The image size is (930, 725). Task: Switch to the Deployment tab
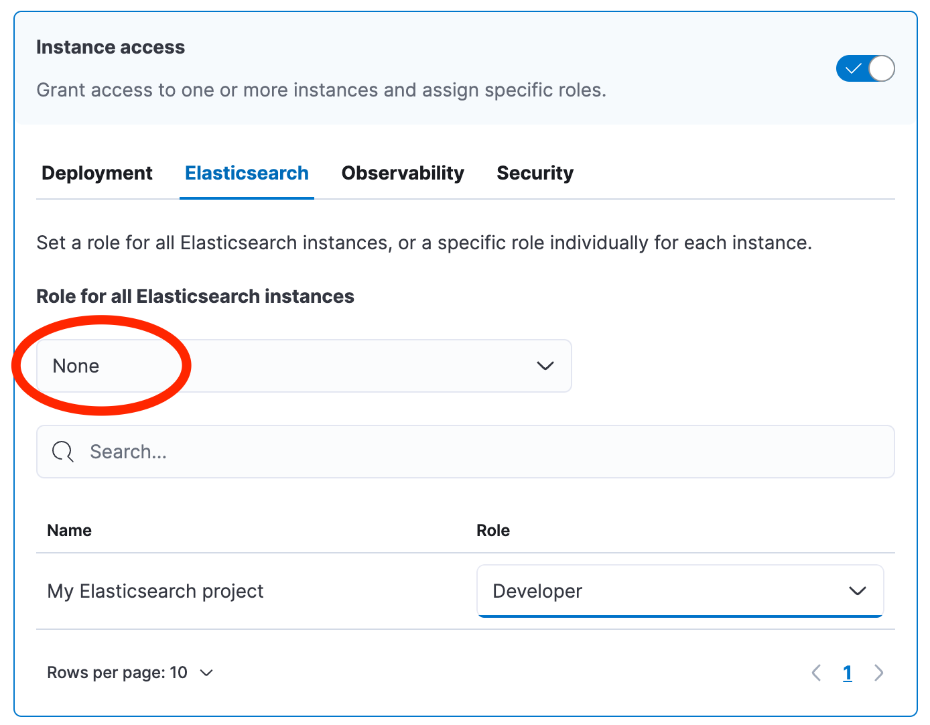coord(97,173)
